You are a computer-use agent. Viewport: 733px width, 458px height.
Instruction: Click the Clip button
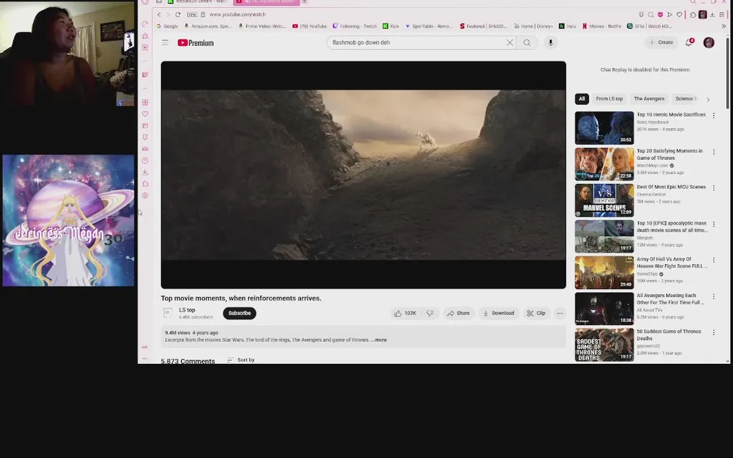tap(536, 313)
